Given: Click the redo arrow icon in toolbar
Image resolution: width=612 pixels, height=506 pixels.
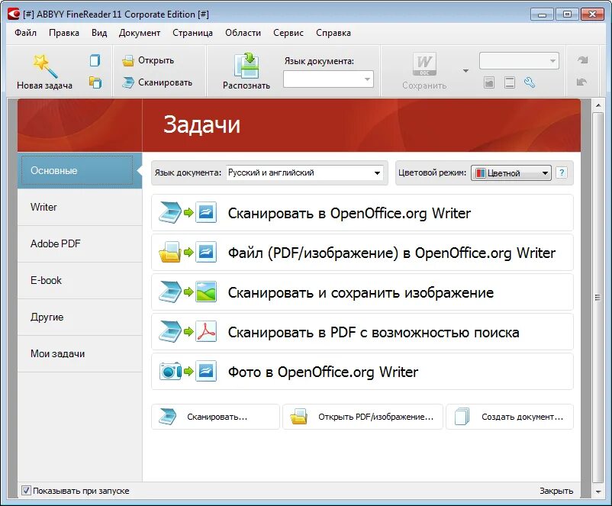Looking at the screenshot, I should click(x=582, y=60).
